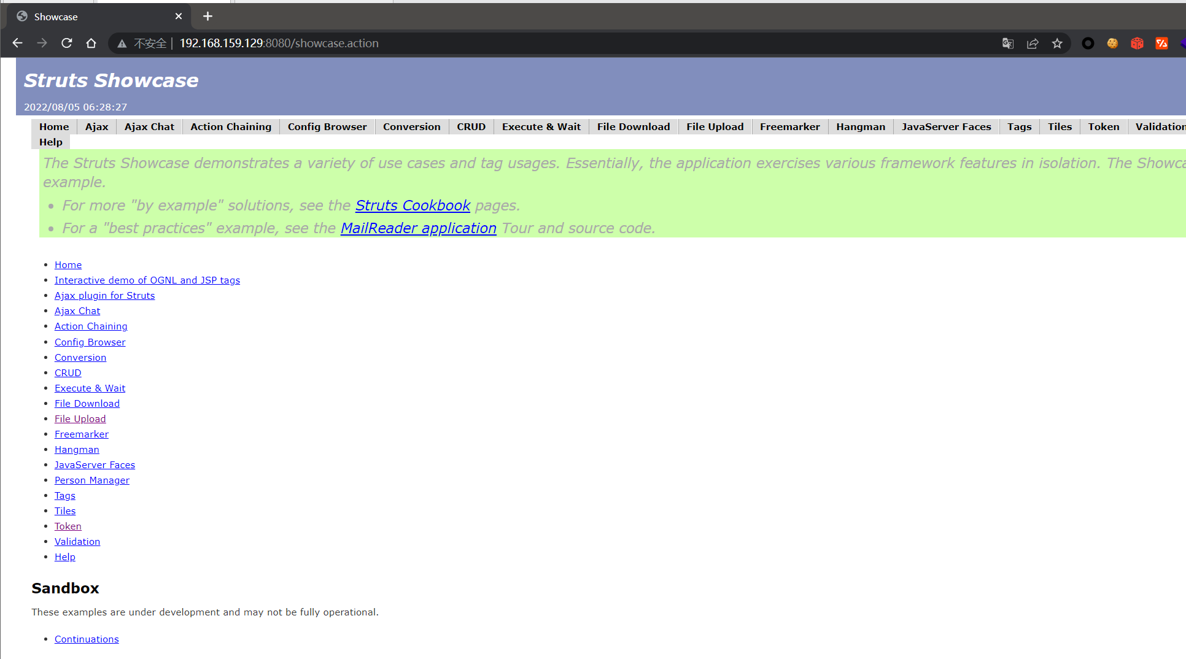The width and height of the screenshot is (1186, 659).
Task: Open the Conversion list link
Action: click(x=80, y=357)
